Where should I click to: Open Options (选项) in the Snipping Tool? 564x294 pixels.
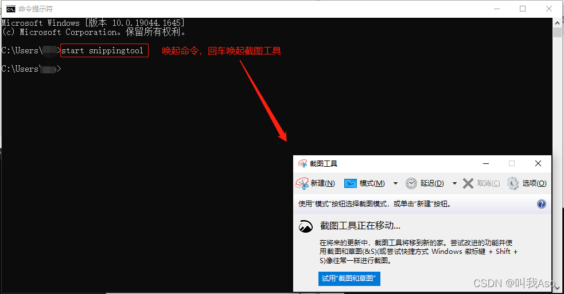[x=527, y=183]
